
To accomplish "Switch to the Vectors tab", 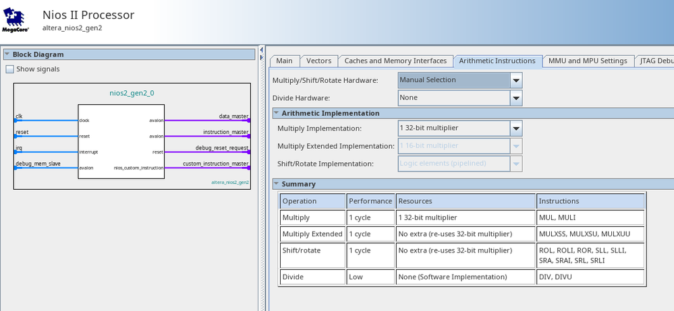I will [x=318, y=61].
